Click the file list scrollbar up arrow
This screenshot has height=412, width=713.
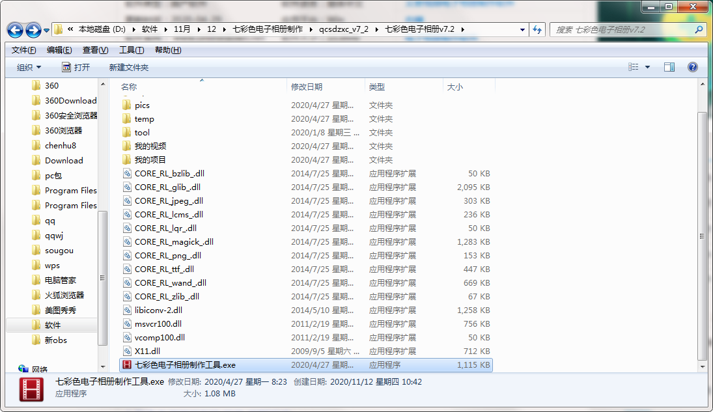(703, 84)
